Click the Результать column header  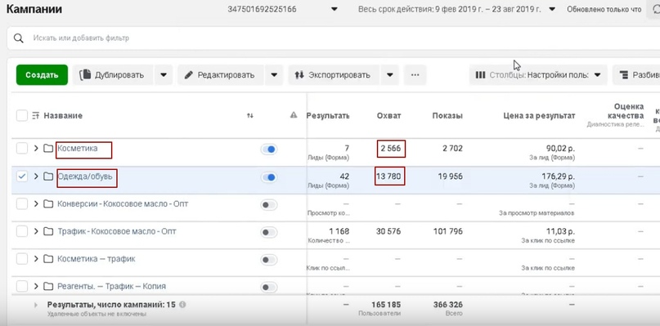pyautogui.click(x=328, y=116)
